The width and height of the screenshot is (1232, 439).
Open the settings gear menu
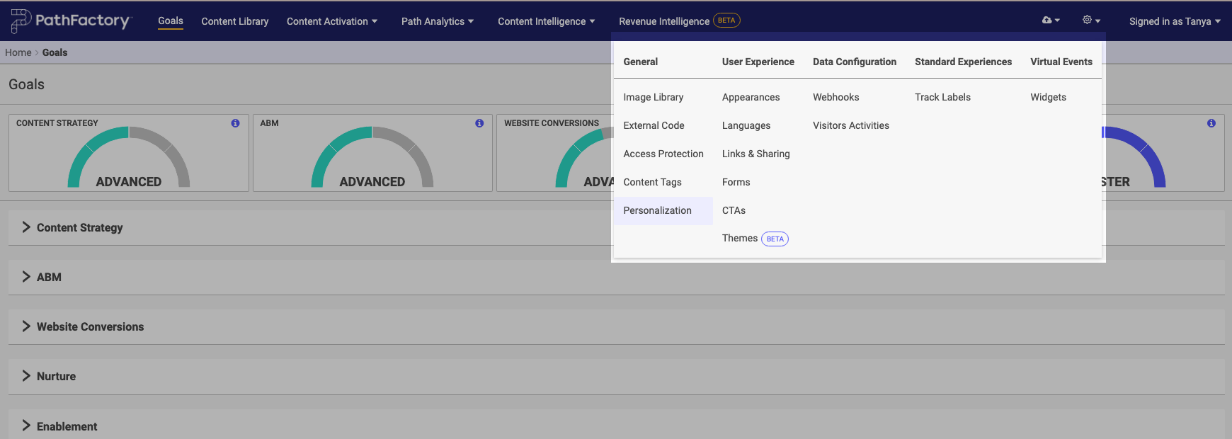[x=1090, y=21]
